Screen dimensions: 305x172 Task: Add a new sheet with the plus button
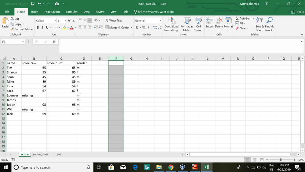click(x=59, y=155)
